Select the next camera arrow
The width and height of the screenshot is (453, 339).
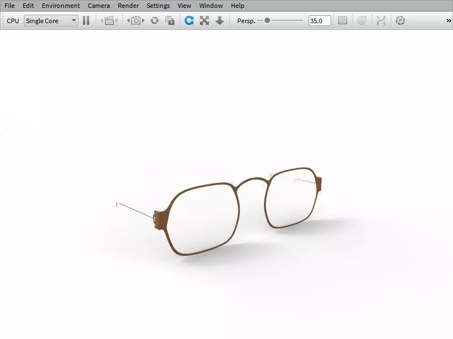143,20
